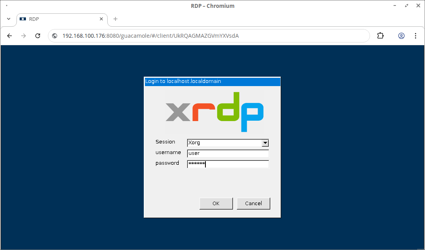This screenshot has width=425, height=250.
Task: Cancel the xrdp login dialog
Action: tap(253, 203)
